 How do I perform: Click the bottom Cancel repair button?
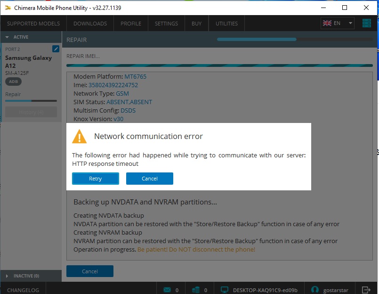tap(90, 271)
